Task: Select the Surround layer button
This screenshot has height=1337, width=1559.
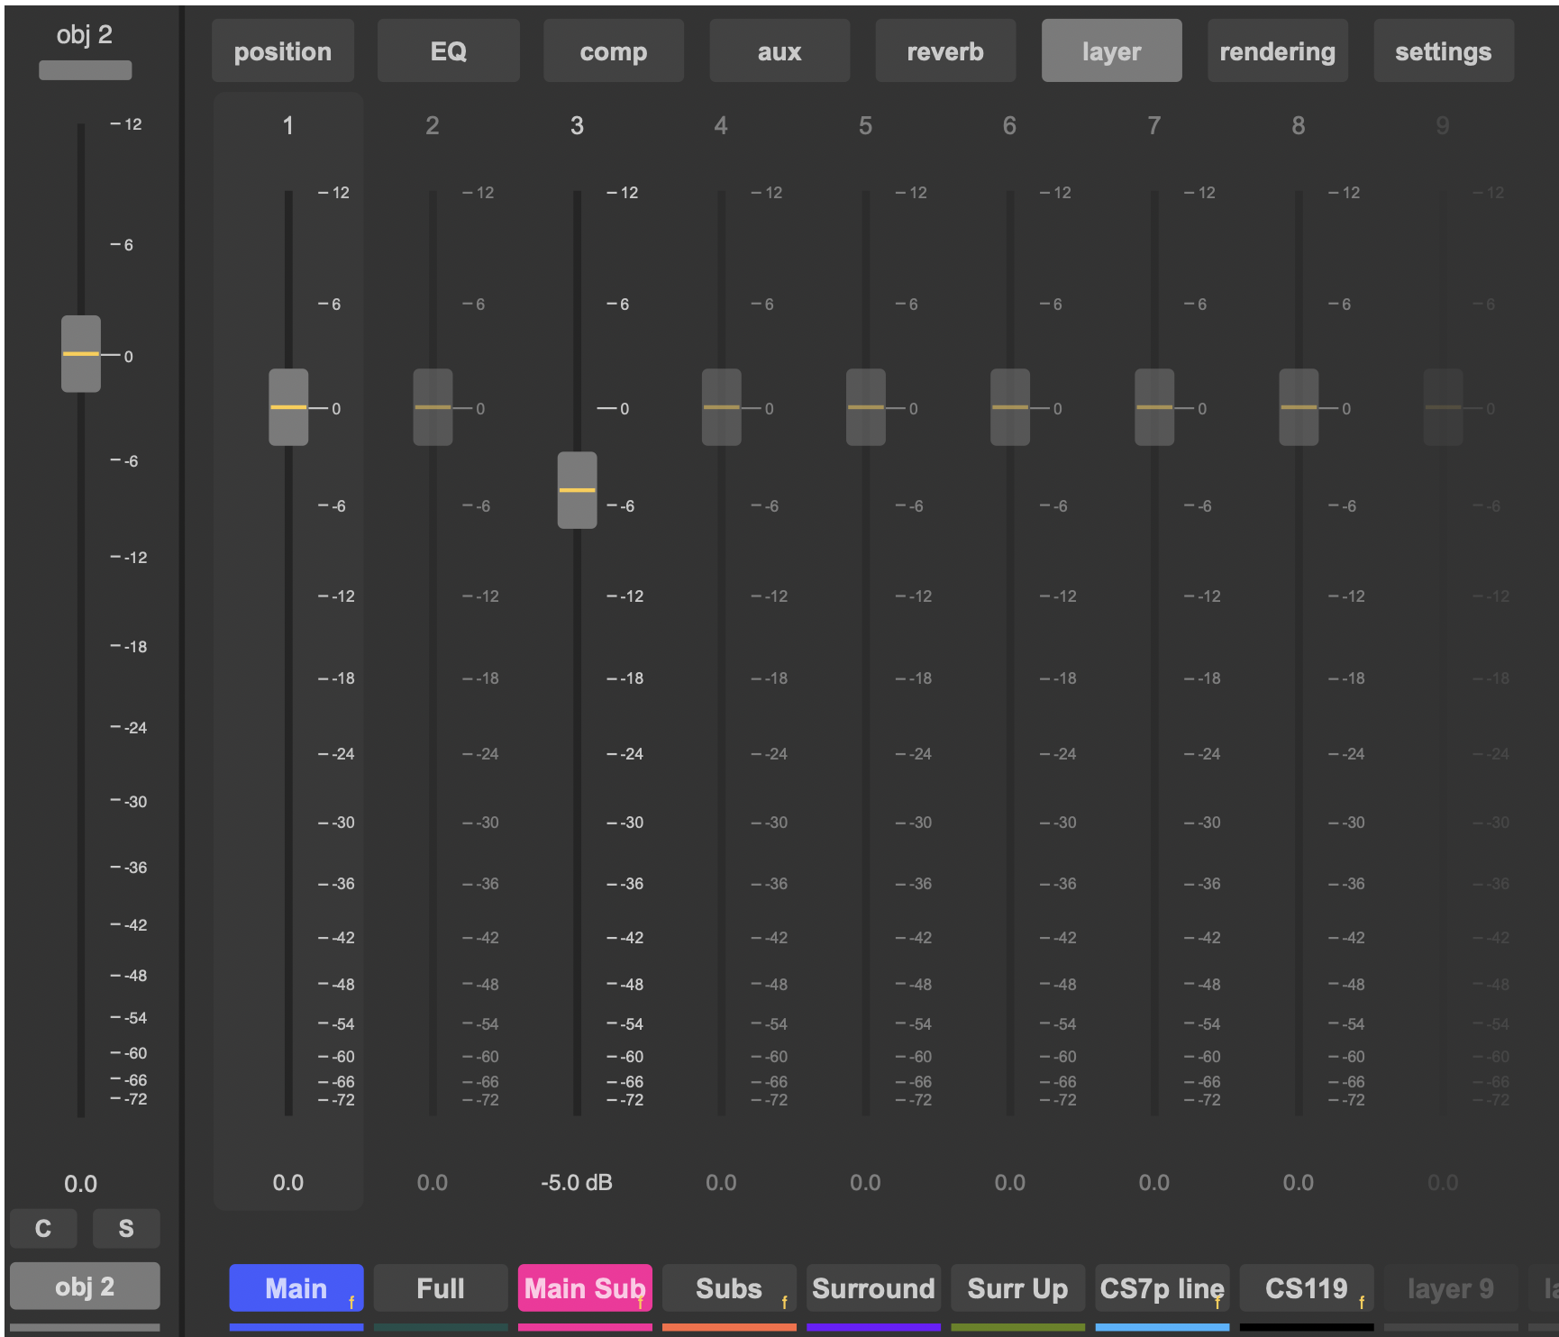Action: pyautogui.click(x=873, y=1288)
